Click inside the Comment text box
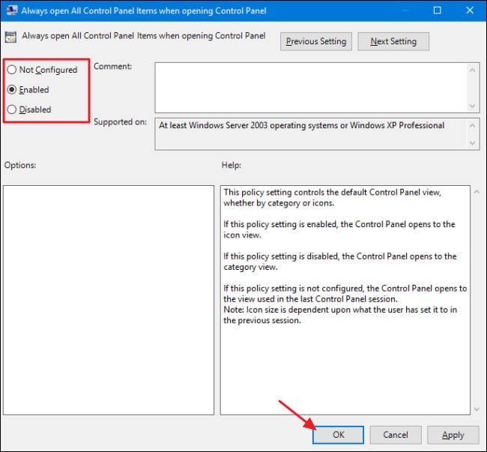Image resolution: width=487 pixels, height=452 pixels. (x=311, y=88)
